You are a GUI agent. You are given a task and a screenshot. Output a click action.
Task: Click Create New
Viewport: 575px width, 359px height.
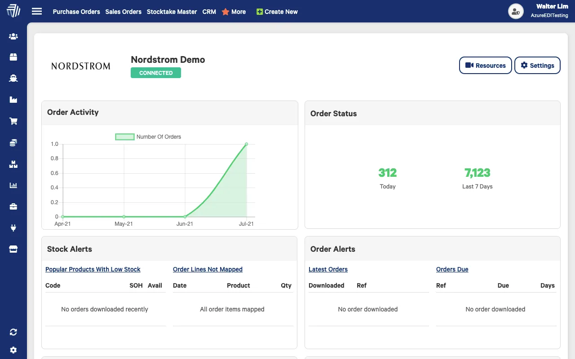[277, 12]
